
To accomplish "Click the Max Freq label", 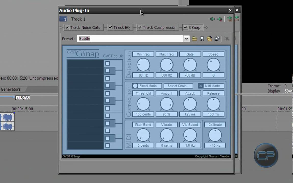I will [166, 54].
